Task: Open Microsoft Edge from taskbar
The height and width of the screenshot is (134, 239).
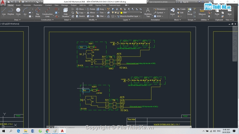Action: tap(18, 131)
